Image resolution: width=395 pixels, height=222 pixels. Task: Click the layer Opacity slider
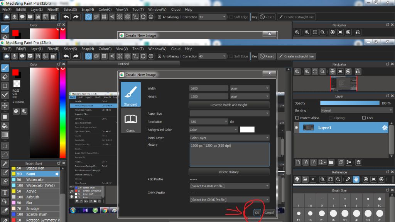point(349,103)
